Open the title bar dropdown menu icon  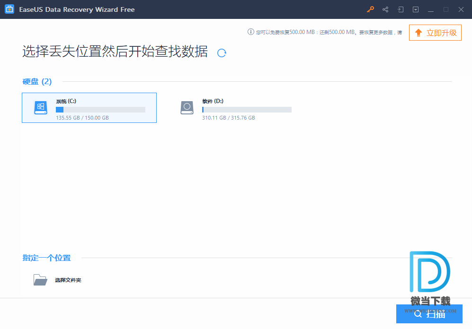click(415, 9)
